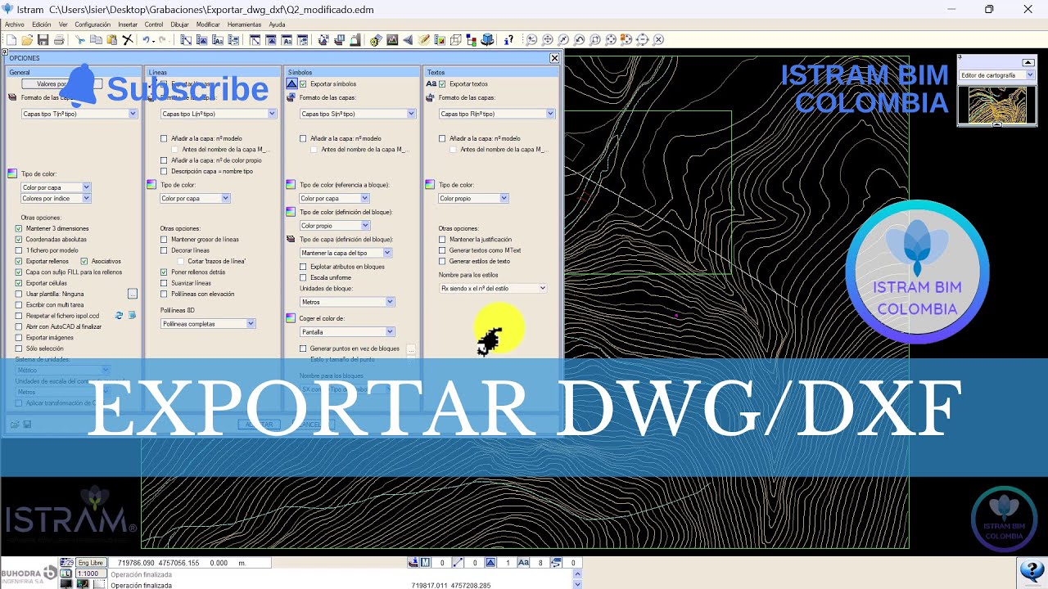Click the cartography overview thumbnail
1048x589 pixels.
997,105
